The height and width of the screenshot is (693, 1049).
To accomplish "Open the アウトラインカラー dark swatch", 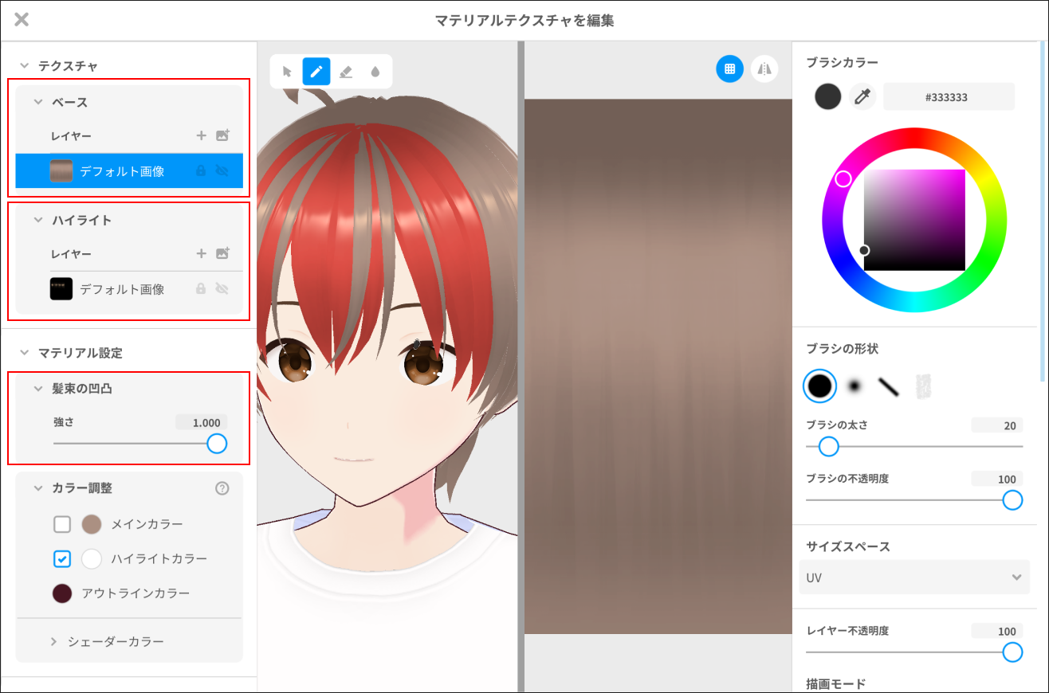I will pyautogui.click(x=62, y=593).
